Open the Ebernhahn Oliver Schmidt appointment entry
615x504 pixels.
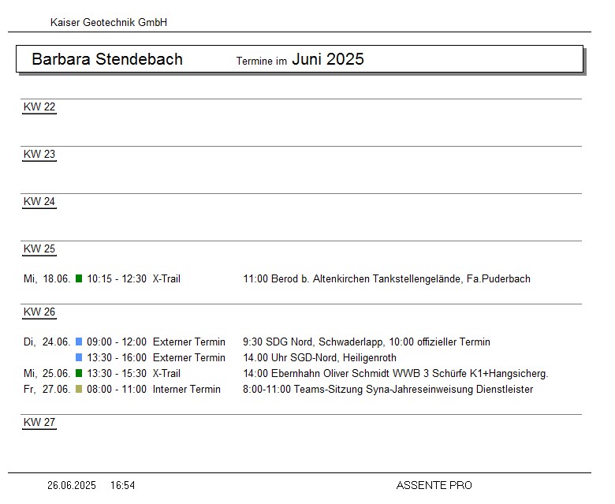[395, 373]
